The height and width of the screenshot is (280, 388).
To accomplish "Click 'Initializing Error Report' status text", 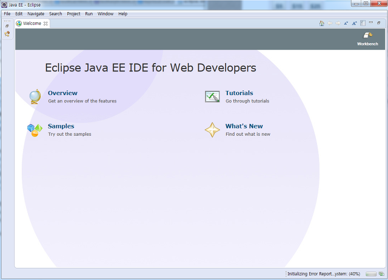I will 324,274.
